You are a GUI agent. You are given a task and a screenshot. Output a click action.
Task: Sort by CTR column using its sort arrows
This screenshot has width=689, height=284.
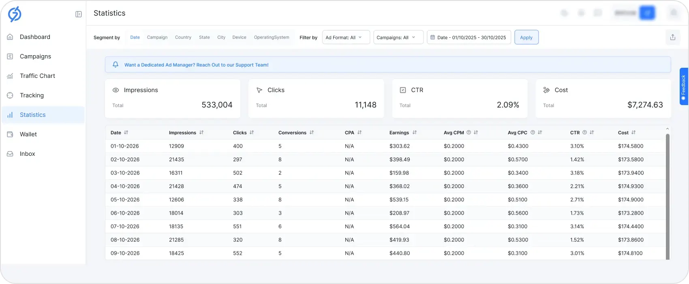[592, 132]
